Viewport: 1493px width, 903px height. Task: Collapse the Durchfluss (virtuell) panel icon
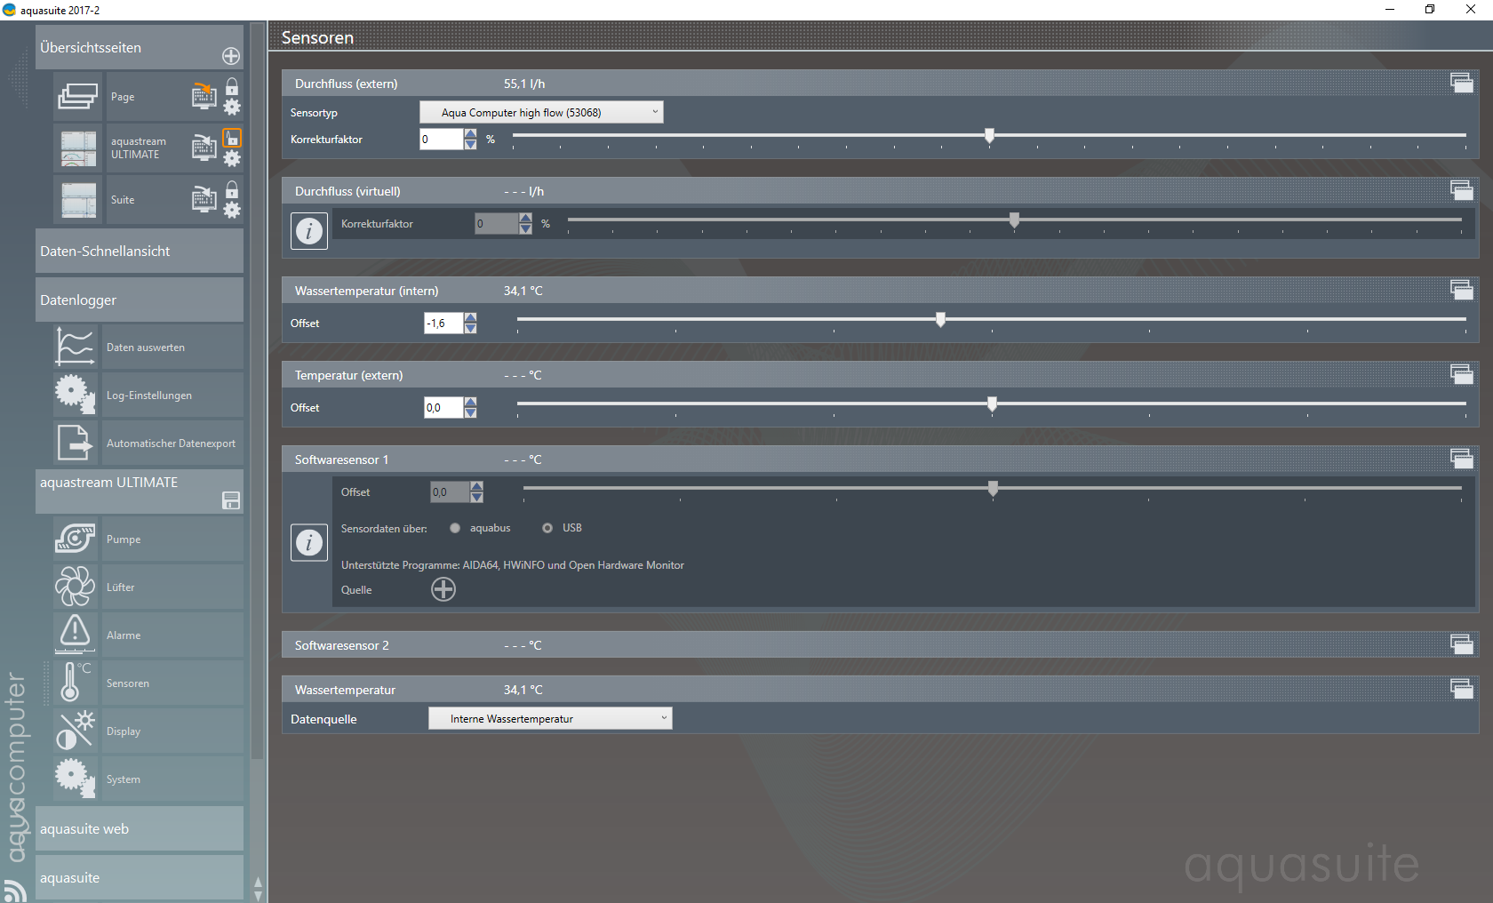click(x=1462, y=190)
